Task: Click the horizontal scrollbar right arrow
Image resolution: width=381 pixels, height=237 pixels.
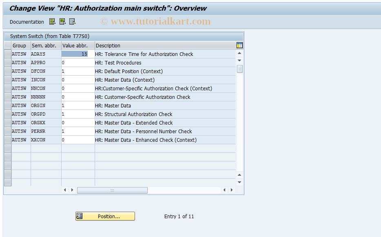Action: (72, 190)
